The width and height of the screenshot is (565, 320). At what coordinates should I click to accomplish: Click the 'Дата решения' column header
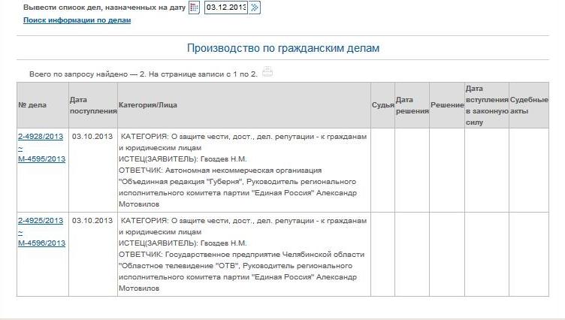point(412,105)
